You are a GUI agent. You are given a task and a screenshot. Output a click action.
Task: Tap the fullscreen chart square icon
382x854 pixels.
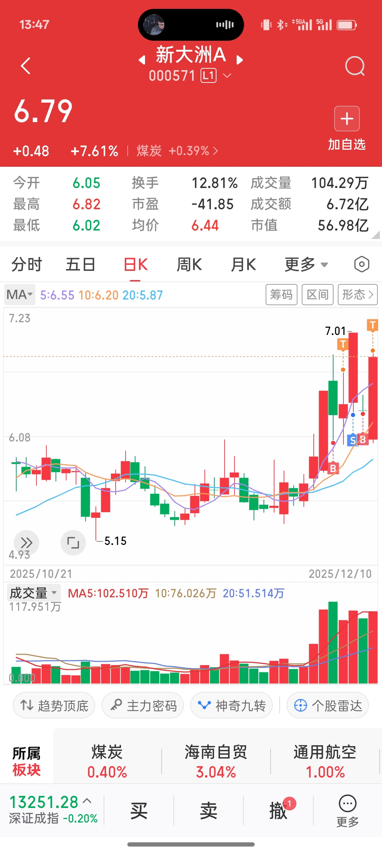click(x=73, y=542)
